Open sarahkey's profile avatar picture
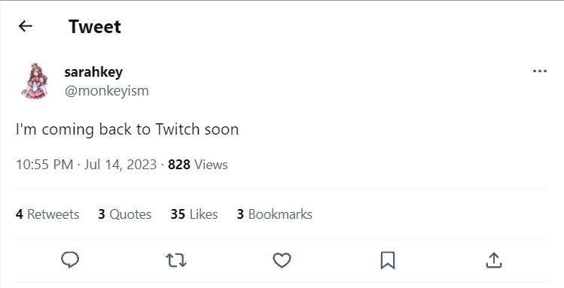The width and height of the screenshot is (564, 288). (35, 80)
